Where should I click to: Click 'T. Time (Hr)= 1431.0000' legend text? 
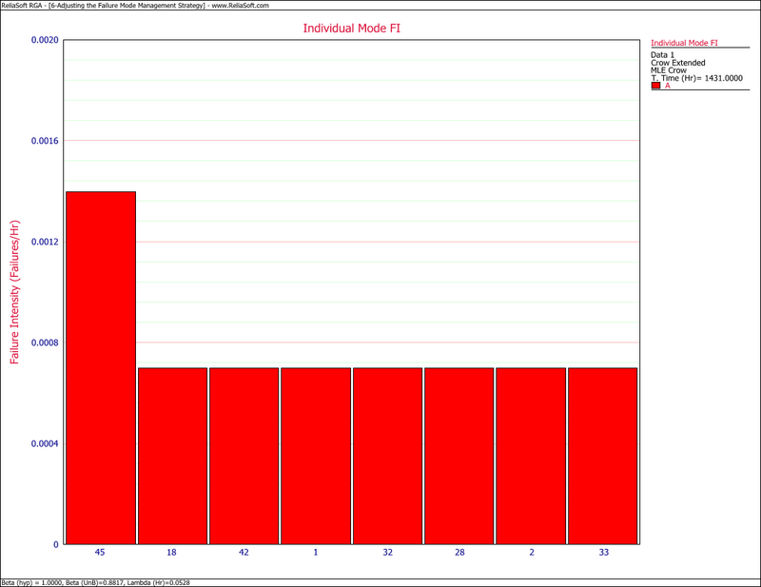tap(696, 78)
